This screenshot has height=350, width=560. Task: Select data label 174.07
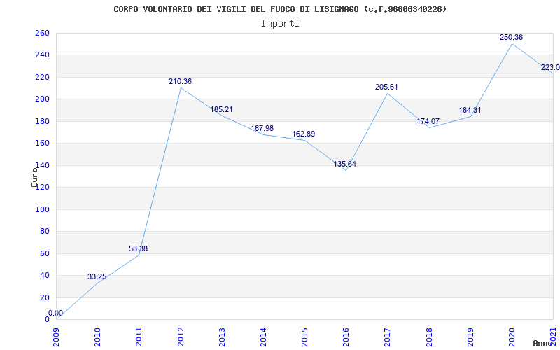tap(428, 121)
